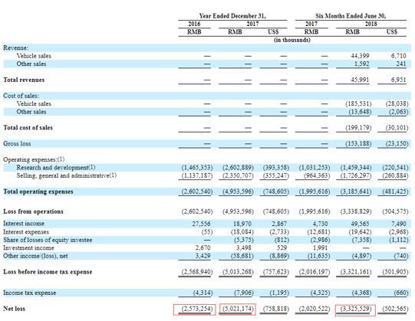This screenshot has width=415, height=321.
Task: Click the Gross loss row label
Action: [x=17, y=143]
